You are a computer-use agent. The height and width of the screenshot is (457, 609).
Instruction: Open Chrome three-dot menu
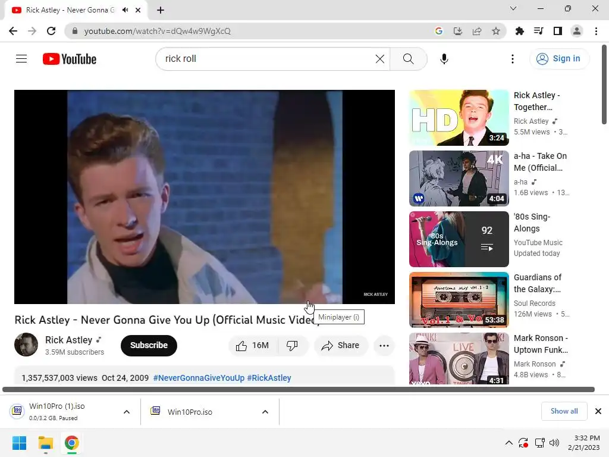596,31
